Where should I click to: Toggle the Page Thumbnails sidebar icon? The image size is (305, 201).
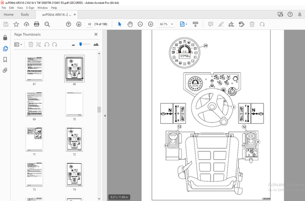pos(5,49)
